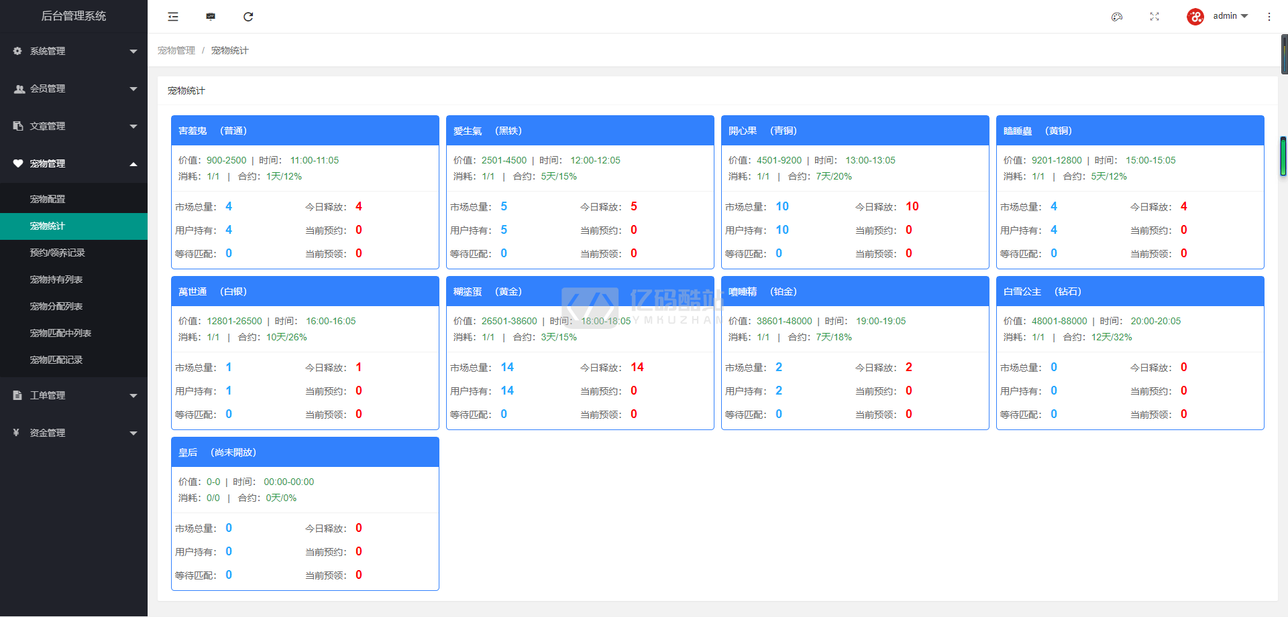Screen dimensions: 1288x617
Task: Open the admin user dropdown
Action: point(1230,16)
